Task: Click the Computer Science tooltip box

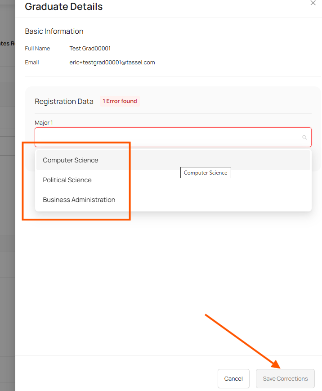Action: [206, 173]
